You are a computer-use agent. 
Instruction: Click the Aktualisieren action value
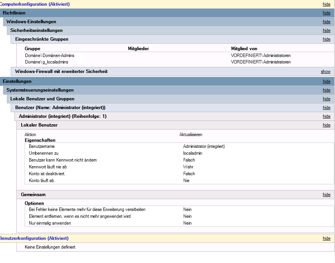coord(191,135)
